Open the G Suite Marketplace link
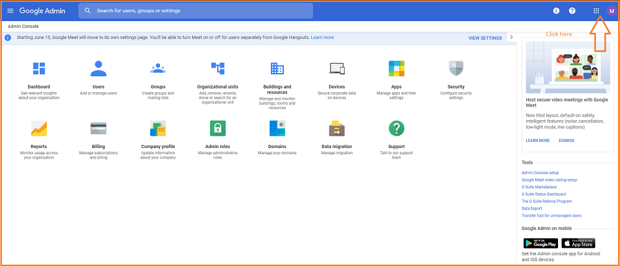Screen dimensions: 620x267 point(539,187)
